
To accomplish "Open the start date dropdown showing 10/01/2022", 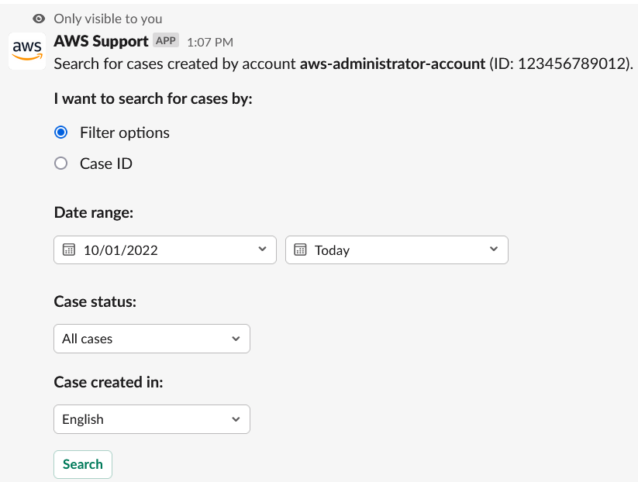I will coord(164,250).
